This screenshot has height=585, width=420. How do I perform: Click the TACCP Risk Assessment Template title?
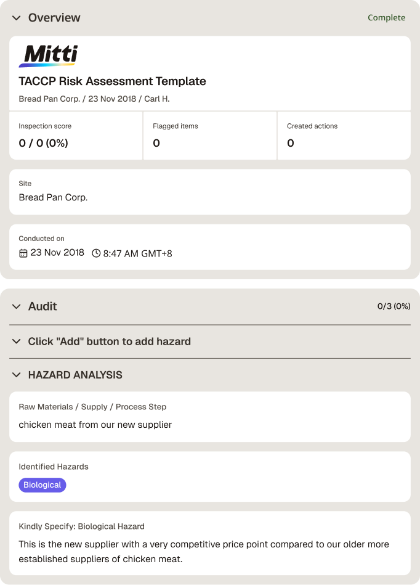coord(112,81)
